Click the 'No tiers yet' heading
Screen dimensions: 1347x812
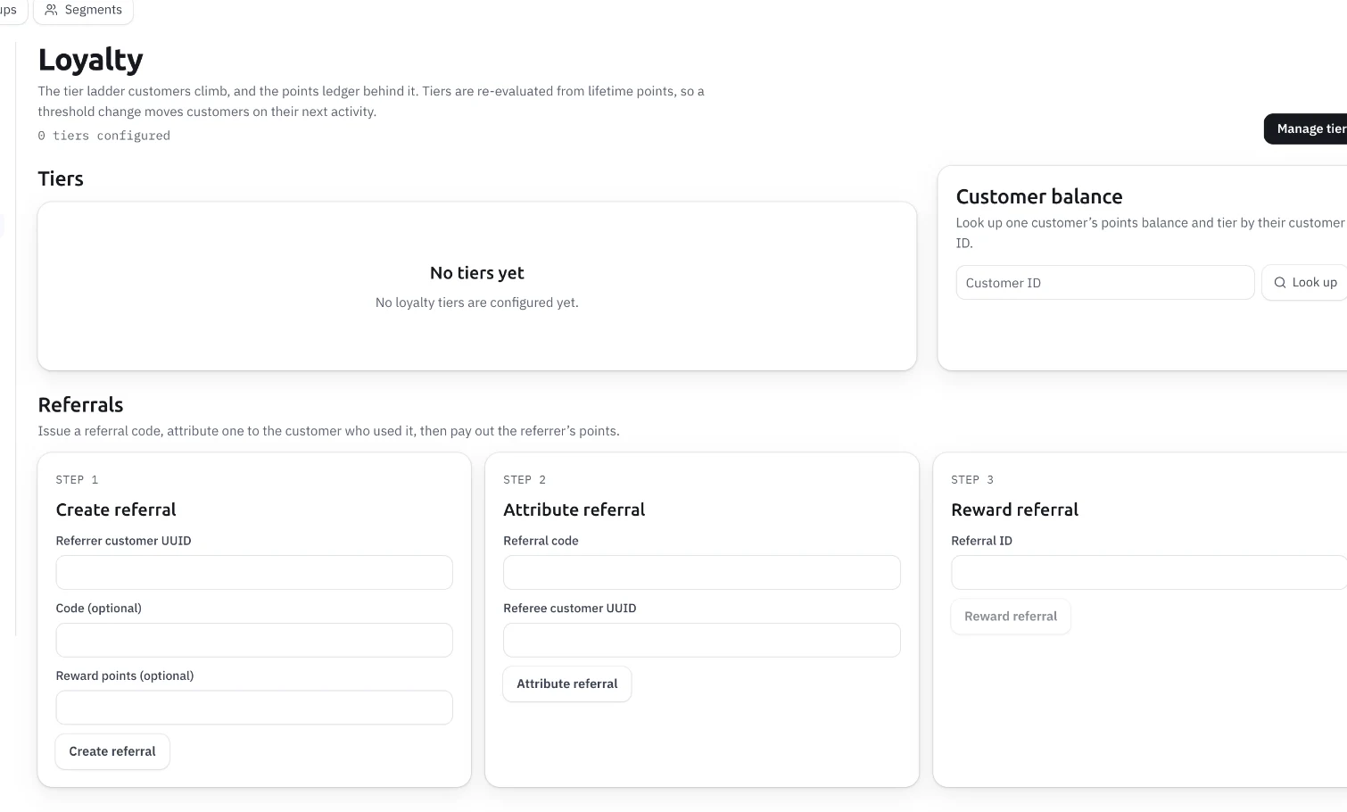tap(477, 273)
